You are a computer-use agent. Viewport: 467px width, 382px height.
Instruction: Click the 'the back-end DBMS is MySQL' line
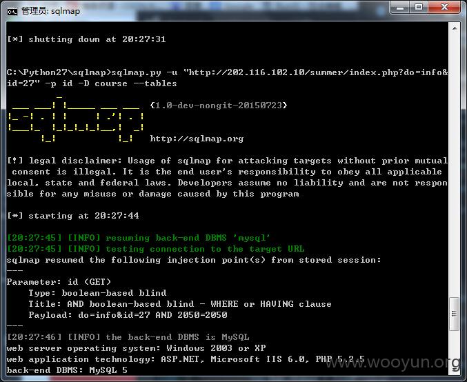point(128,337)
